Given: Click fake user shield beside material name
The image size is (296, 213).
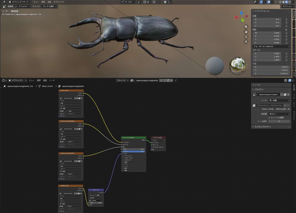Looking at the screenshot, I should pos(165,81).
